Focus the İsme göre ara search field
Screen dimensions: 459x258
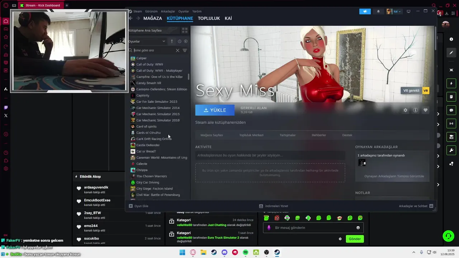[x=154, y=51]
